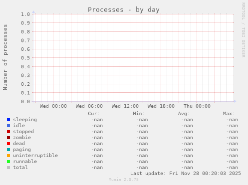This screenshot has width=248, height=185.
Task: Click the 'Processes - by day' title
Action: (124, 10)
